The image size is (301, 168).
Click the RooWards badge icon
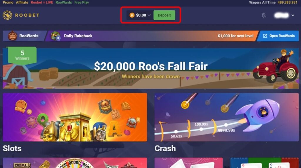coord(12,36)
